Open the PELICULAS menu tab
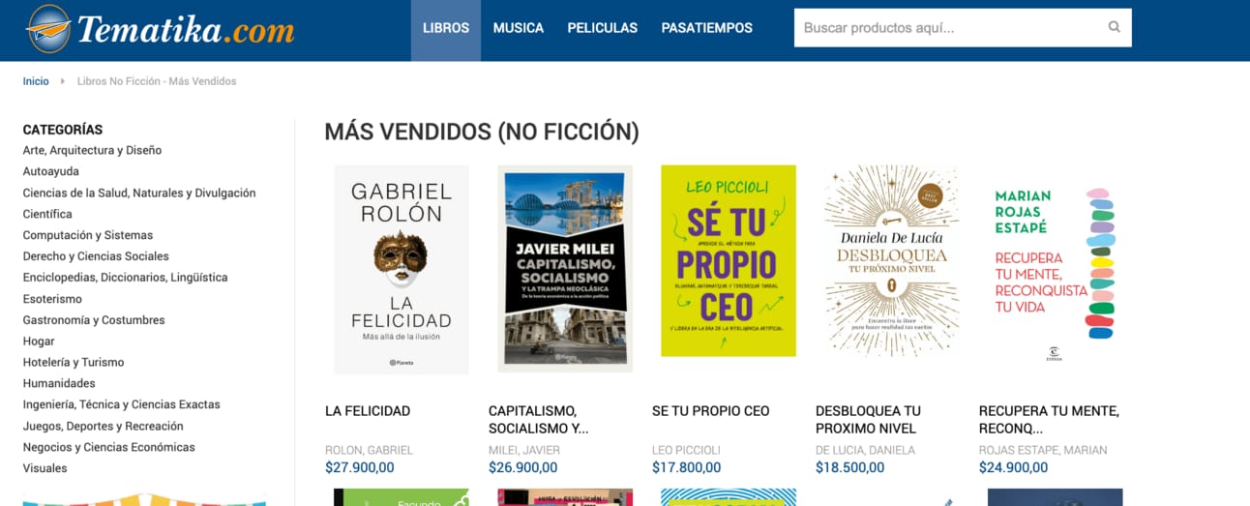Screen dimensions: 1250x506 (x=603, y=28)
